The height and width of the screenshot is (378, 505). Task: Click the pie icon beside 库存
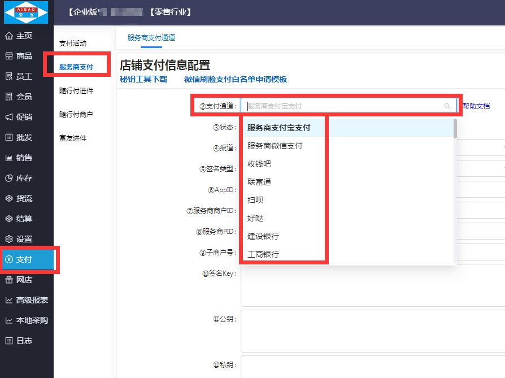[x=9, y=178]
